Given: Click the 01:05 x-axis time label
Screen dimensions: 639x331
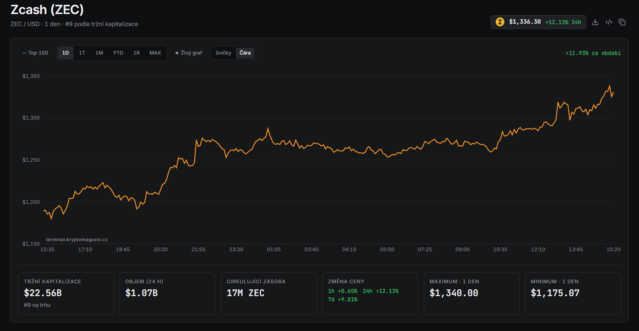Looking at the screenshot, I should tap(274, 250).
